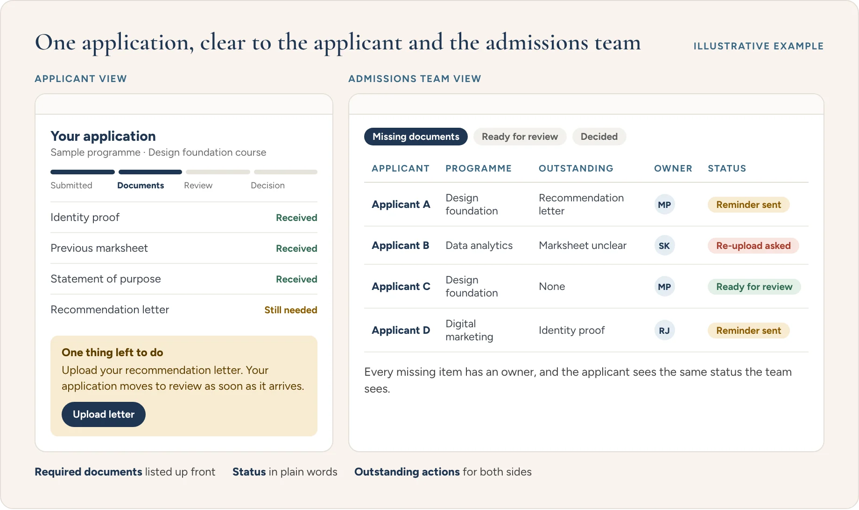The image size is (859, 510).
Task: Click the Still needed status text
Action: 291,310
